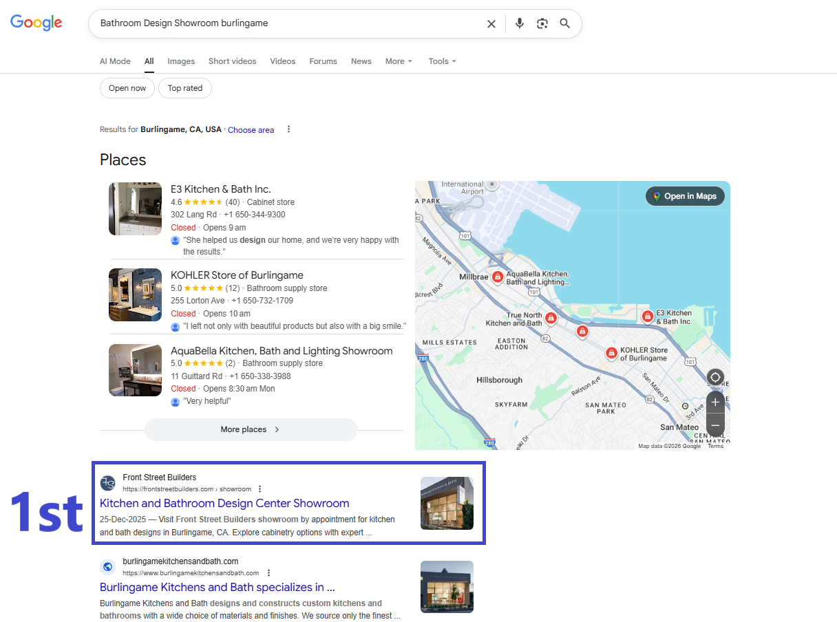Image resolution: width=837 pixels, height=622 pixels.
Task: Switch to News tab
Action: click(361, 61)
